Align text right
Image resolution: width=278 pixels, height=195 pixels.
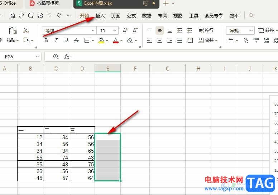pyautogui.click(x=170, y=40)
